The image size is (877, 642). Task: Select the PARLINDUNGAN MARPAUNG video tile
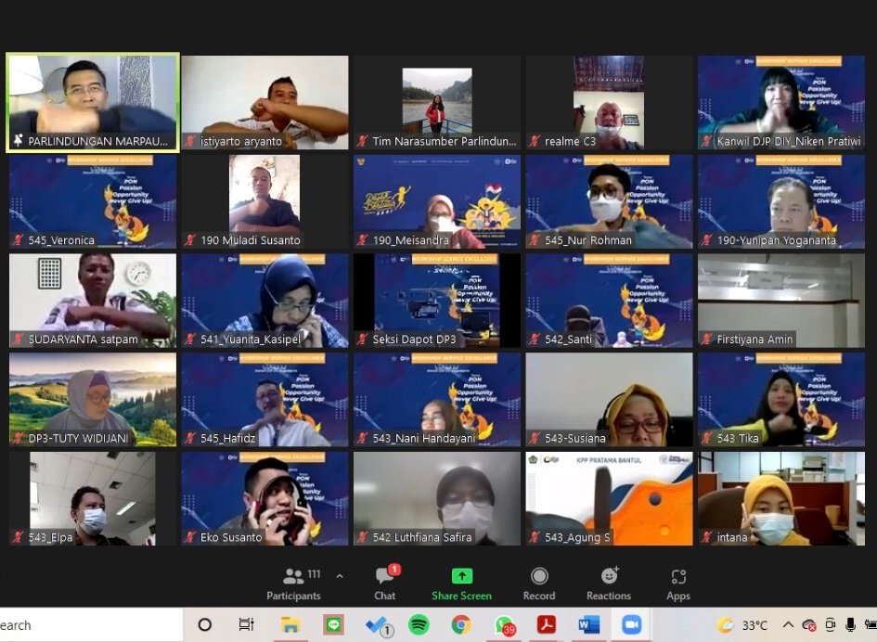click(93, 101)
